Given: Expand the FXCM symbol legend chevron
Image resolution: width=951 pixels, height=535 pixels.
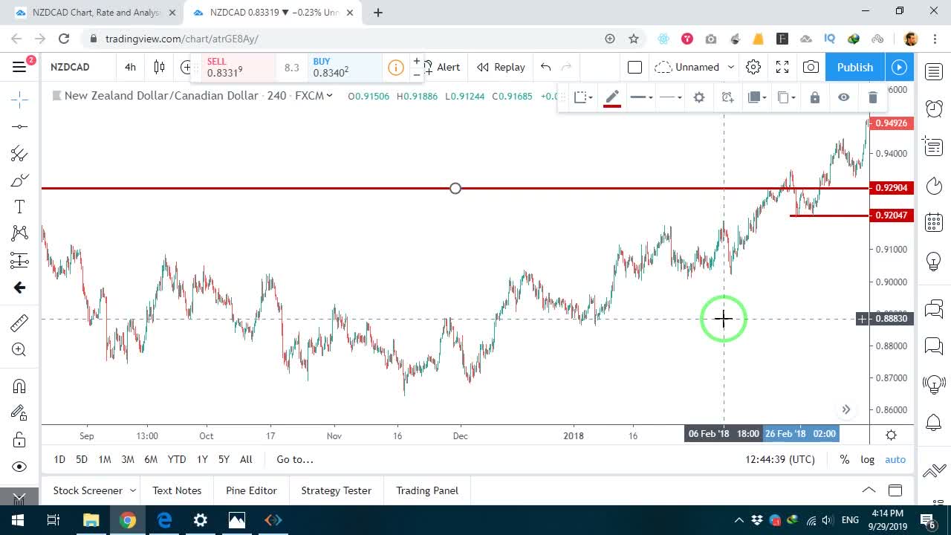Looking at the screenshot, I should coord(329,95).
